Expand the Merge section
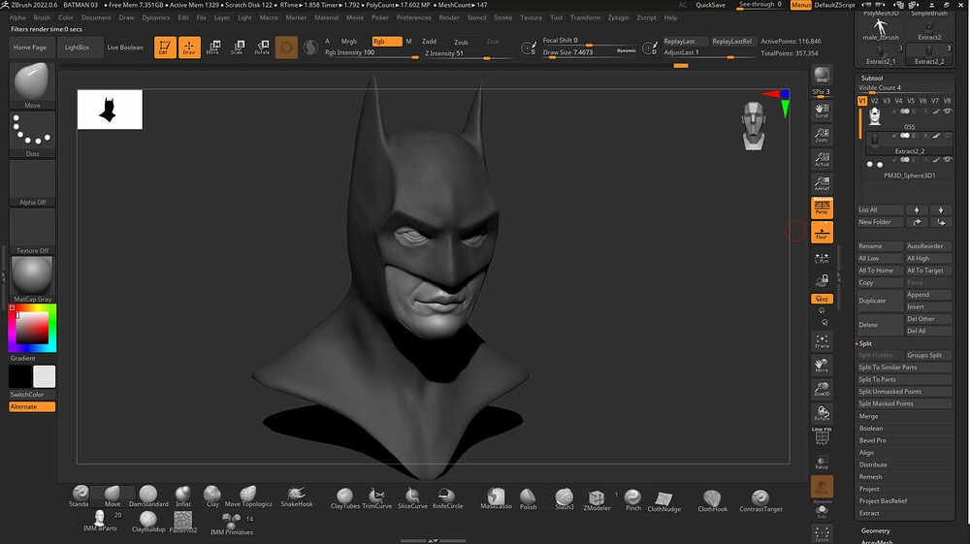Image resolution: width=970 pixels, height=544 pixels. (x=868, y=416)
